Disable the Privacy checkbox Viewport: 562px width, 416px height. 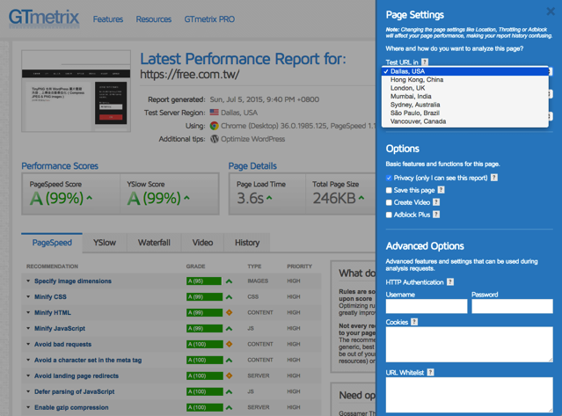point(389,178)
